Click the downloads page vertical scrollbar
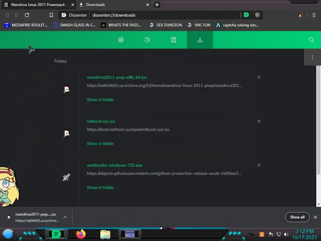Viewport: 321px width, 241px height. (318, 120)
